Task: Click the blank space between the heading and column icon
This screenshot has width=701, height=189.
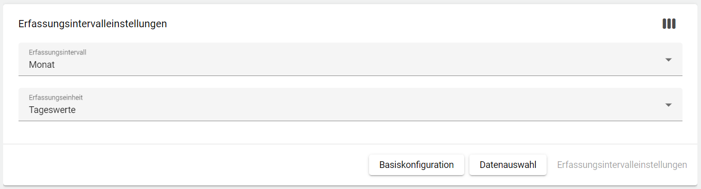Action: tap(412, 24)
